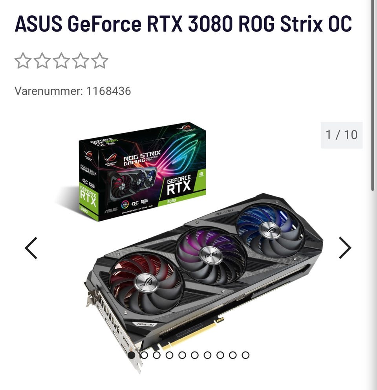Jump to the fourth carousel dot
The height and width of the screenshot is (390, 377).
(169, 355)
